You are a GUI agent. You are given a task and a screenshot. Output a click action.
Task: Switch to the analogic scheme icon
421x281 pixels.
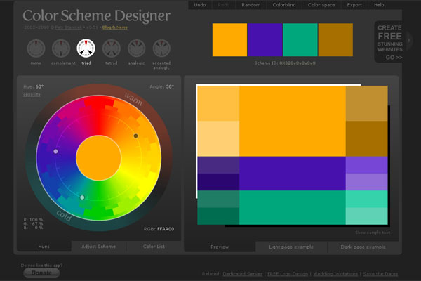[136, 48]
